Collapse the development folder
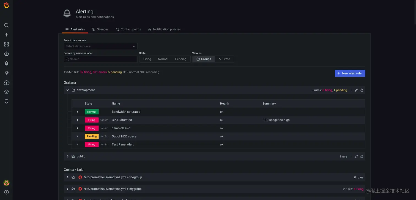This screenshot has height=200, width=416. pos(68,90)
